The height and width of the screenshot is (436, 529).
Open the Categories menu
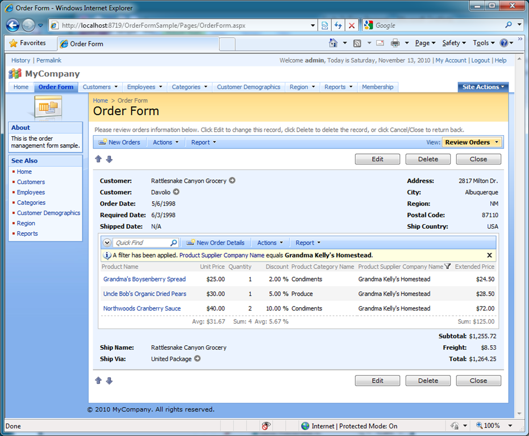tap(189, 87)
